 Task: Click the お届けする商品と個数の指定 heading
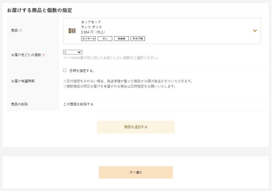coord(40,10)
